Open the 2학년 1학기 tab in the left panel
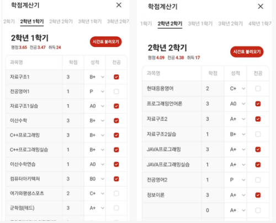The width and height of the screenshot is (276, 223). (32, 22)
